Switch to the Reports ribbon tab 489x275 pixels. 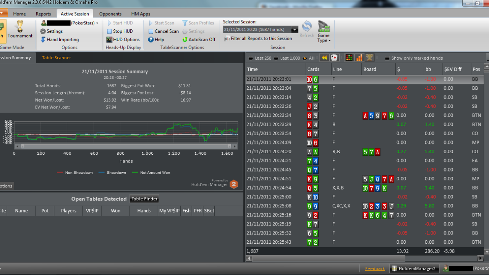43,14
